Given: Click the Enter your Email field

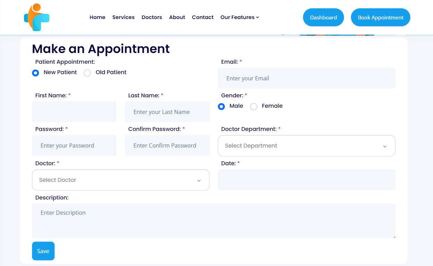Looking at the screenshot, I should coord(306,78).
